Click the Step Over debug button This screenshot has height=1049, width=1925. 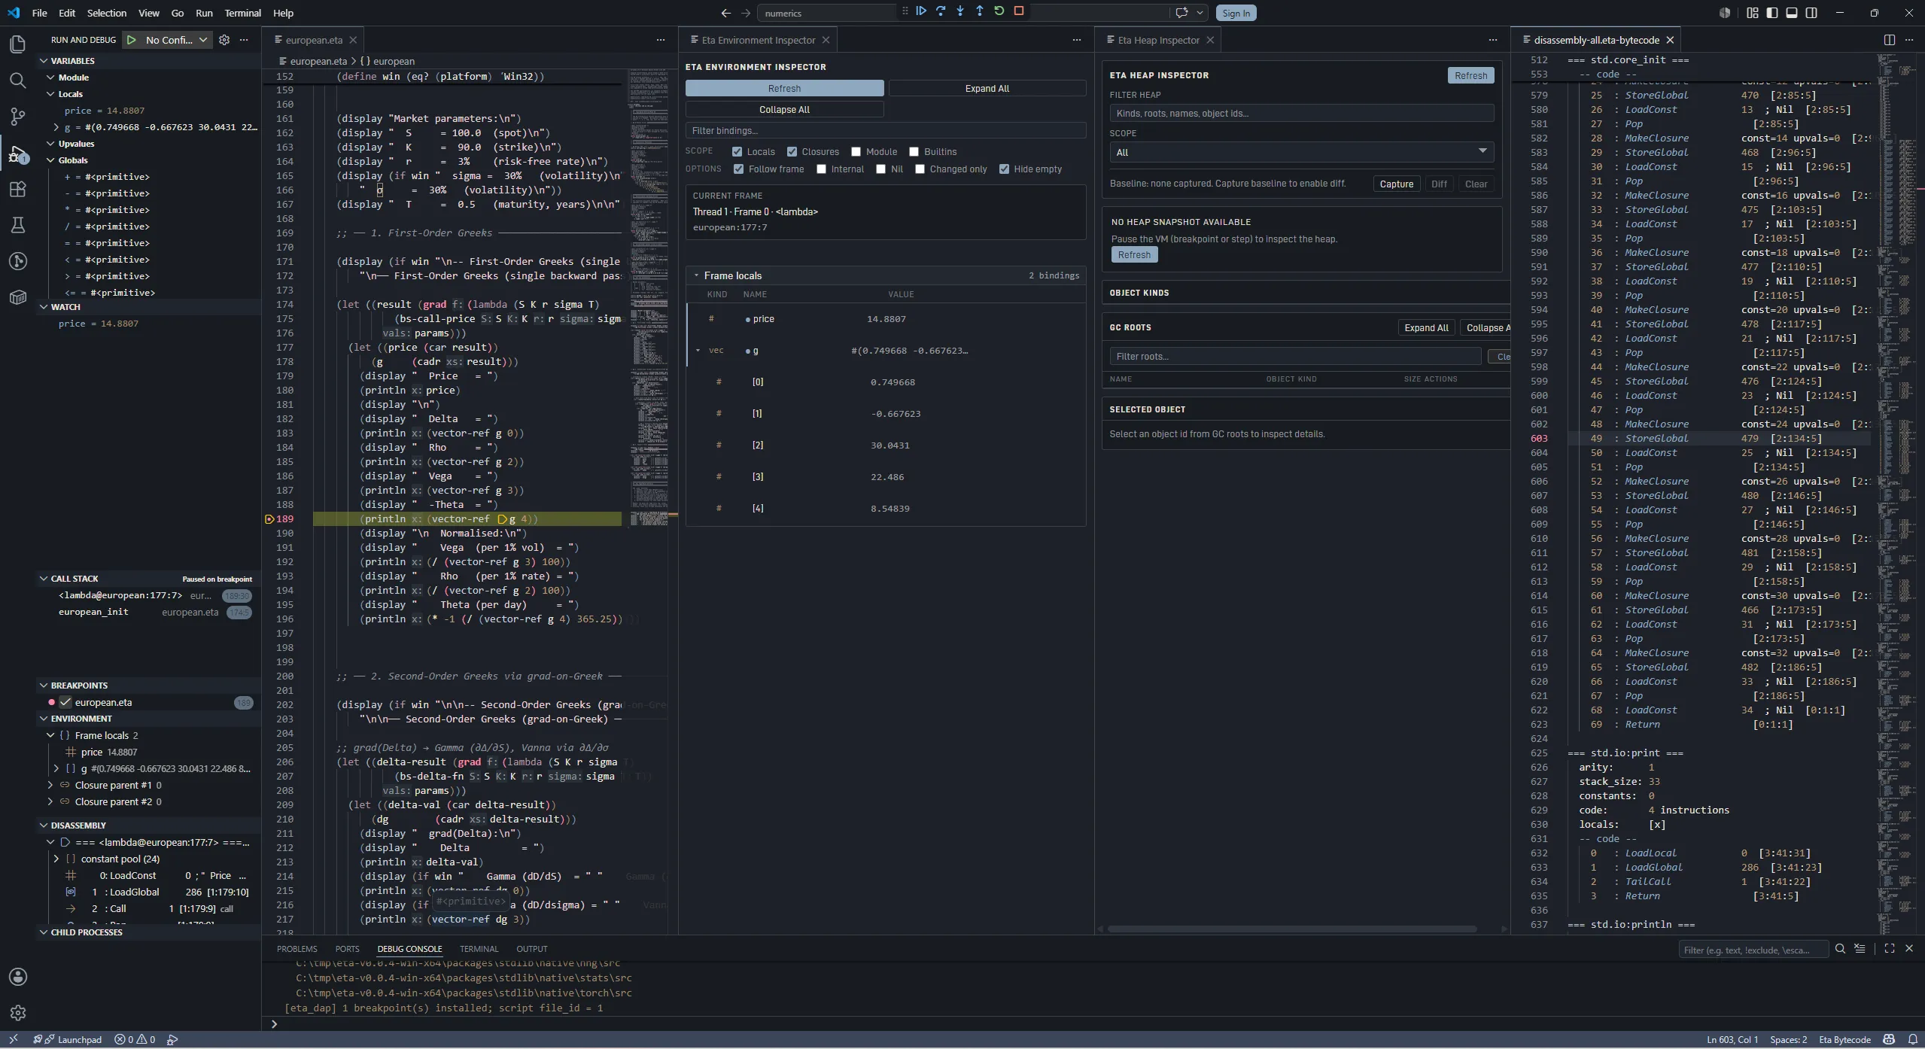(941, 11)
